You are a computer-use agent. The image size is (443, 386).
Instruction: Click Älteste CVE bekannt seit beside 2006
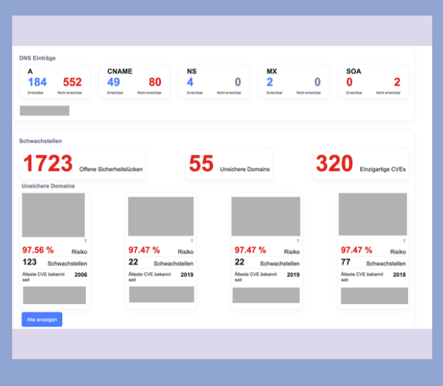coord(44,277)
